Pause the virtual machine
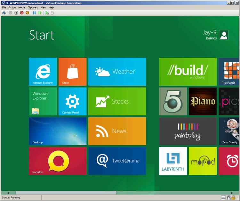 tap(34, 13)
